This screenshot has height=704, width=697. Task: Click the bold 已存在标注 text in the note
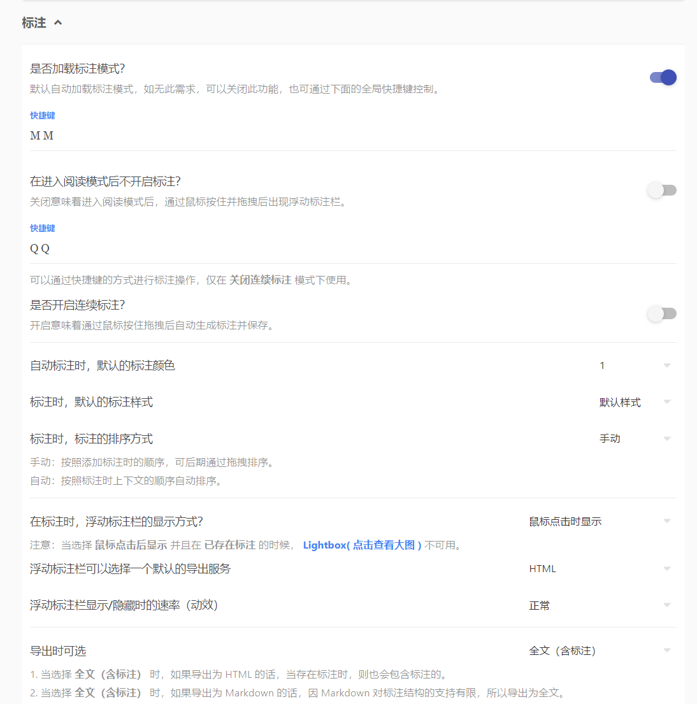[x=230, y=545]
